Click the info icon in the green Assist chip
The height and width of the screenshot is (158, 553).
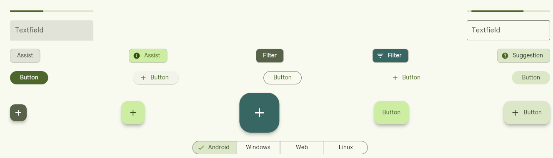(137, 56)
